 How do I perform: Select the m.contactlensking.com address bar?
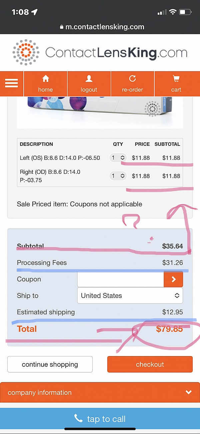(x=102, y=27)
